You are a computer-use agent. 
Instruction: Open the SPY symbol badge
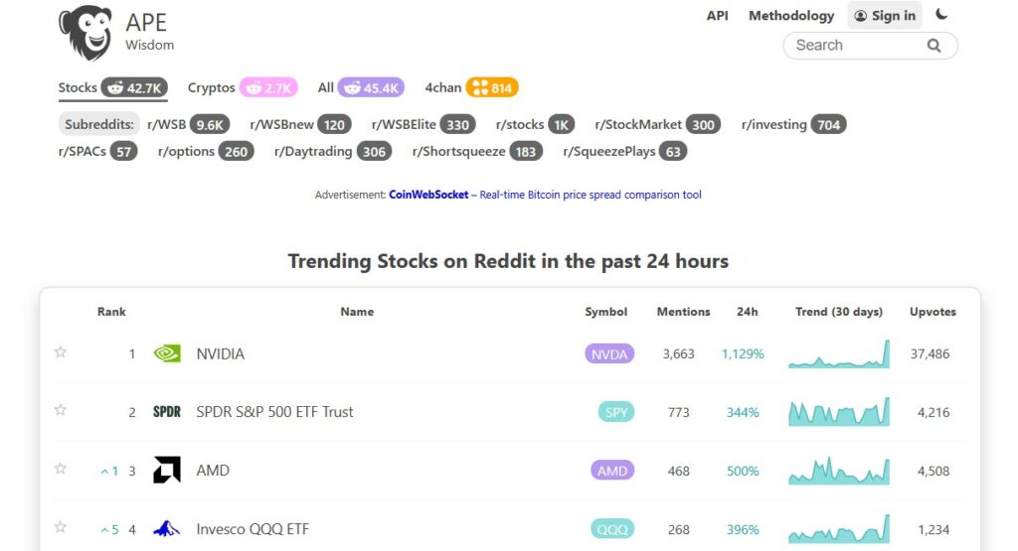(x=615, y=412)
